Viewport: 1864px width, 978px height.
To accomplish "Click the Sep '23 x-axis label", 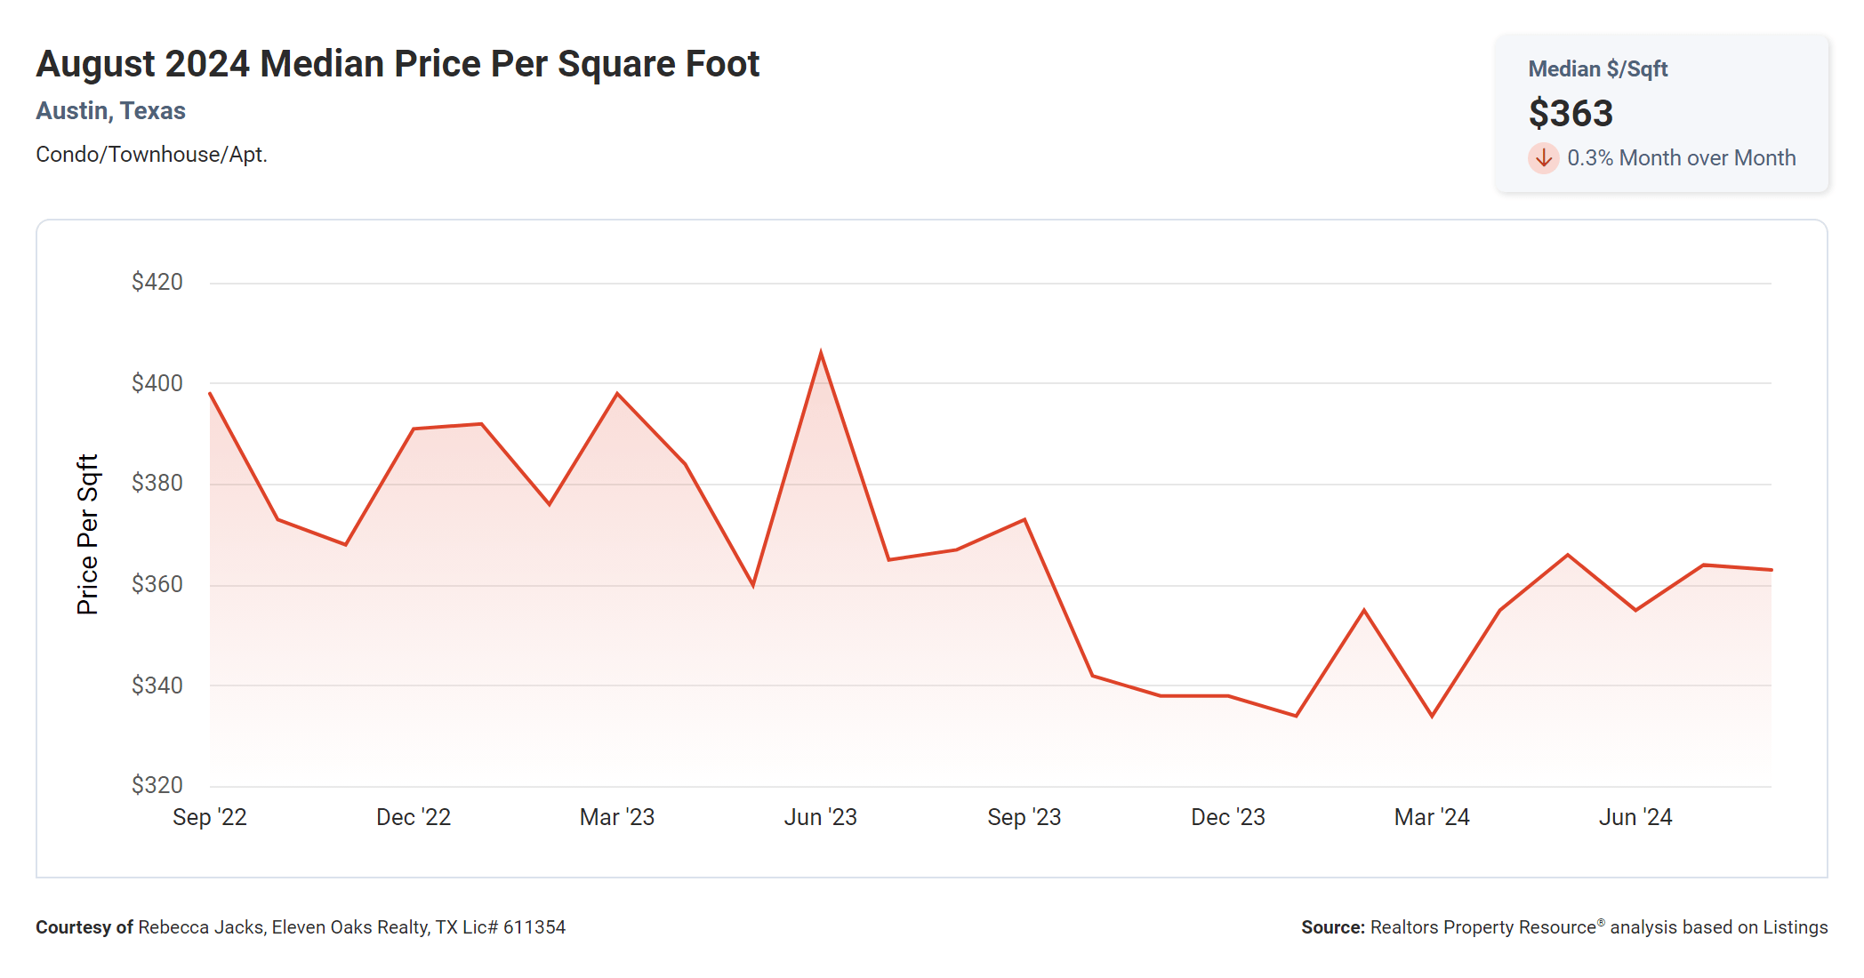I will (1024, 817).
